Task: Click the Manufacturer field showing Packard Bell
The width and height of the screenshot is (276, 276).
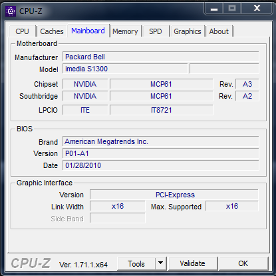Action: [161, 57]
